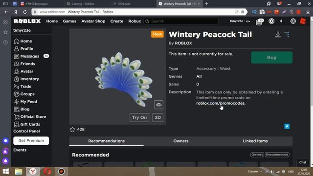Open Events in the left sidebar

coord(20,150)
